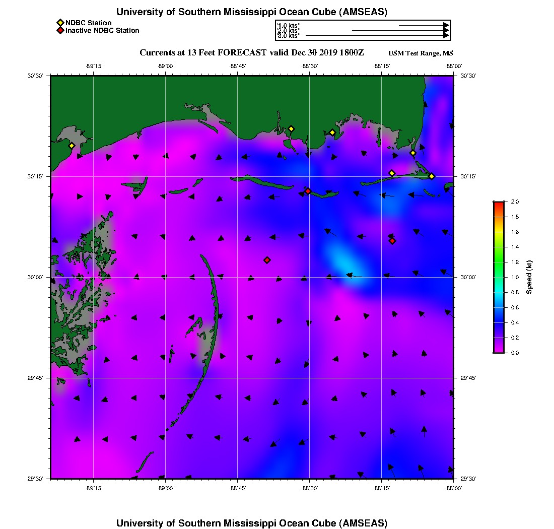Viewport: 554px width, 529px height.
Task: Click the red top of the speed colorbar
Action: [x=499, y=204]
